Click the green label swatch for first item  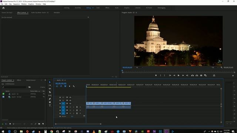[x=3, y=94]
